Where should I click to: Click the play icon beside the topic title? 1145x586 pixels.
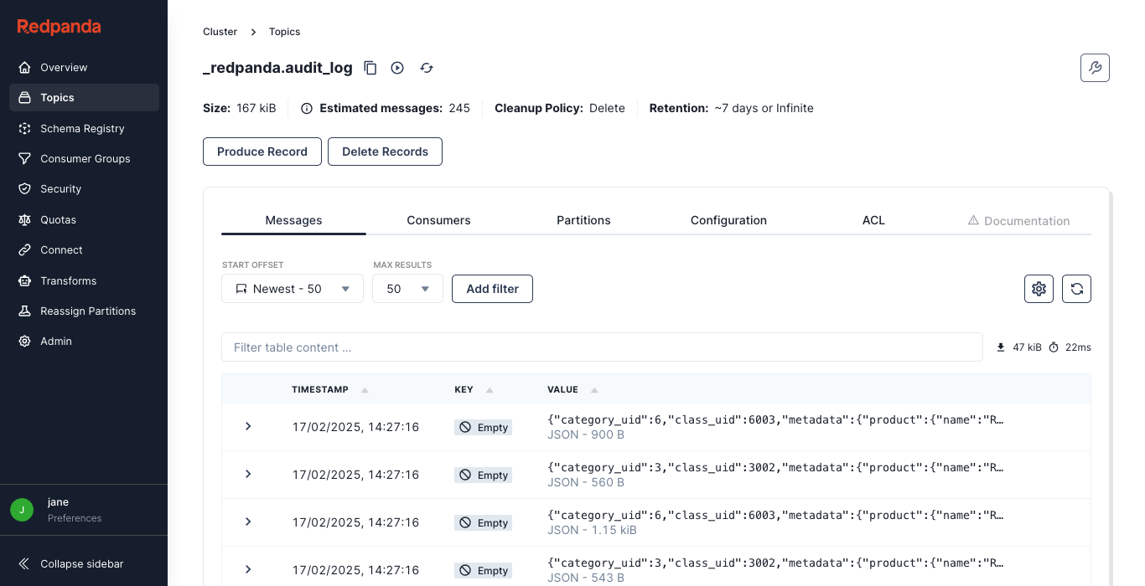coord(396,67)
